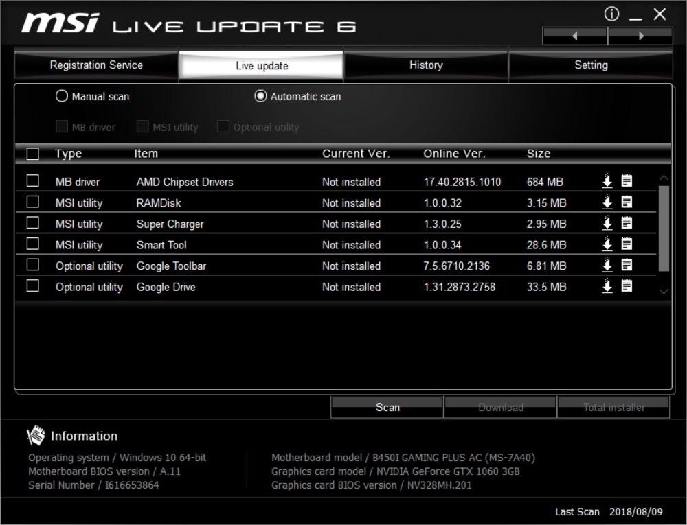This screenshot has width=687, height=525.
Task: Download Super Charger using arrow icon
Action: click(607, 222)
